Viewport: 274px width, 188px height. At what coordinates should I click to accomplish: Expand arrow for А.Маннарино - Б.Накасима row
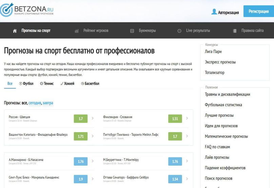coord(93,161)
